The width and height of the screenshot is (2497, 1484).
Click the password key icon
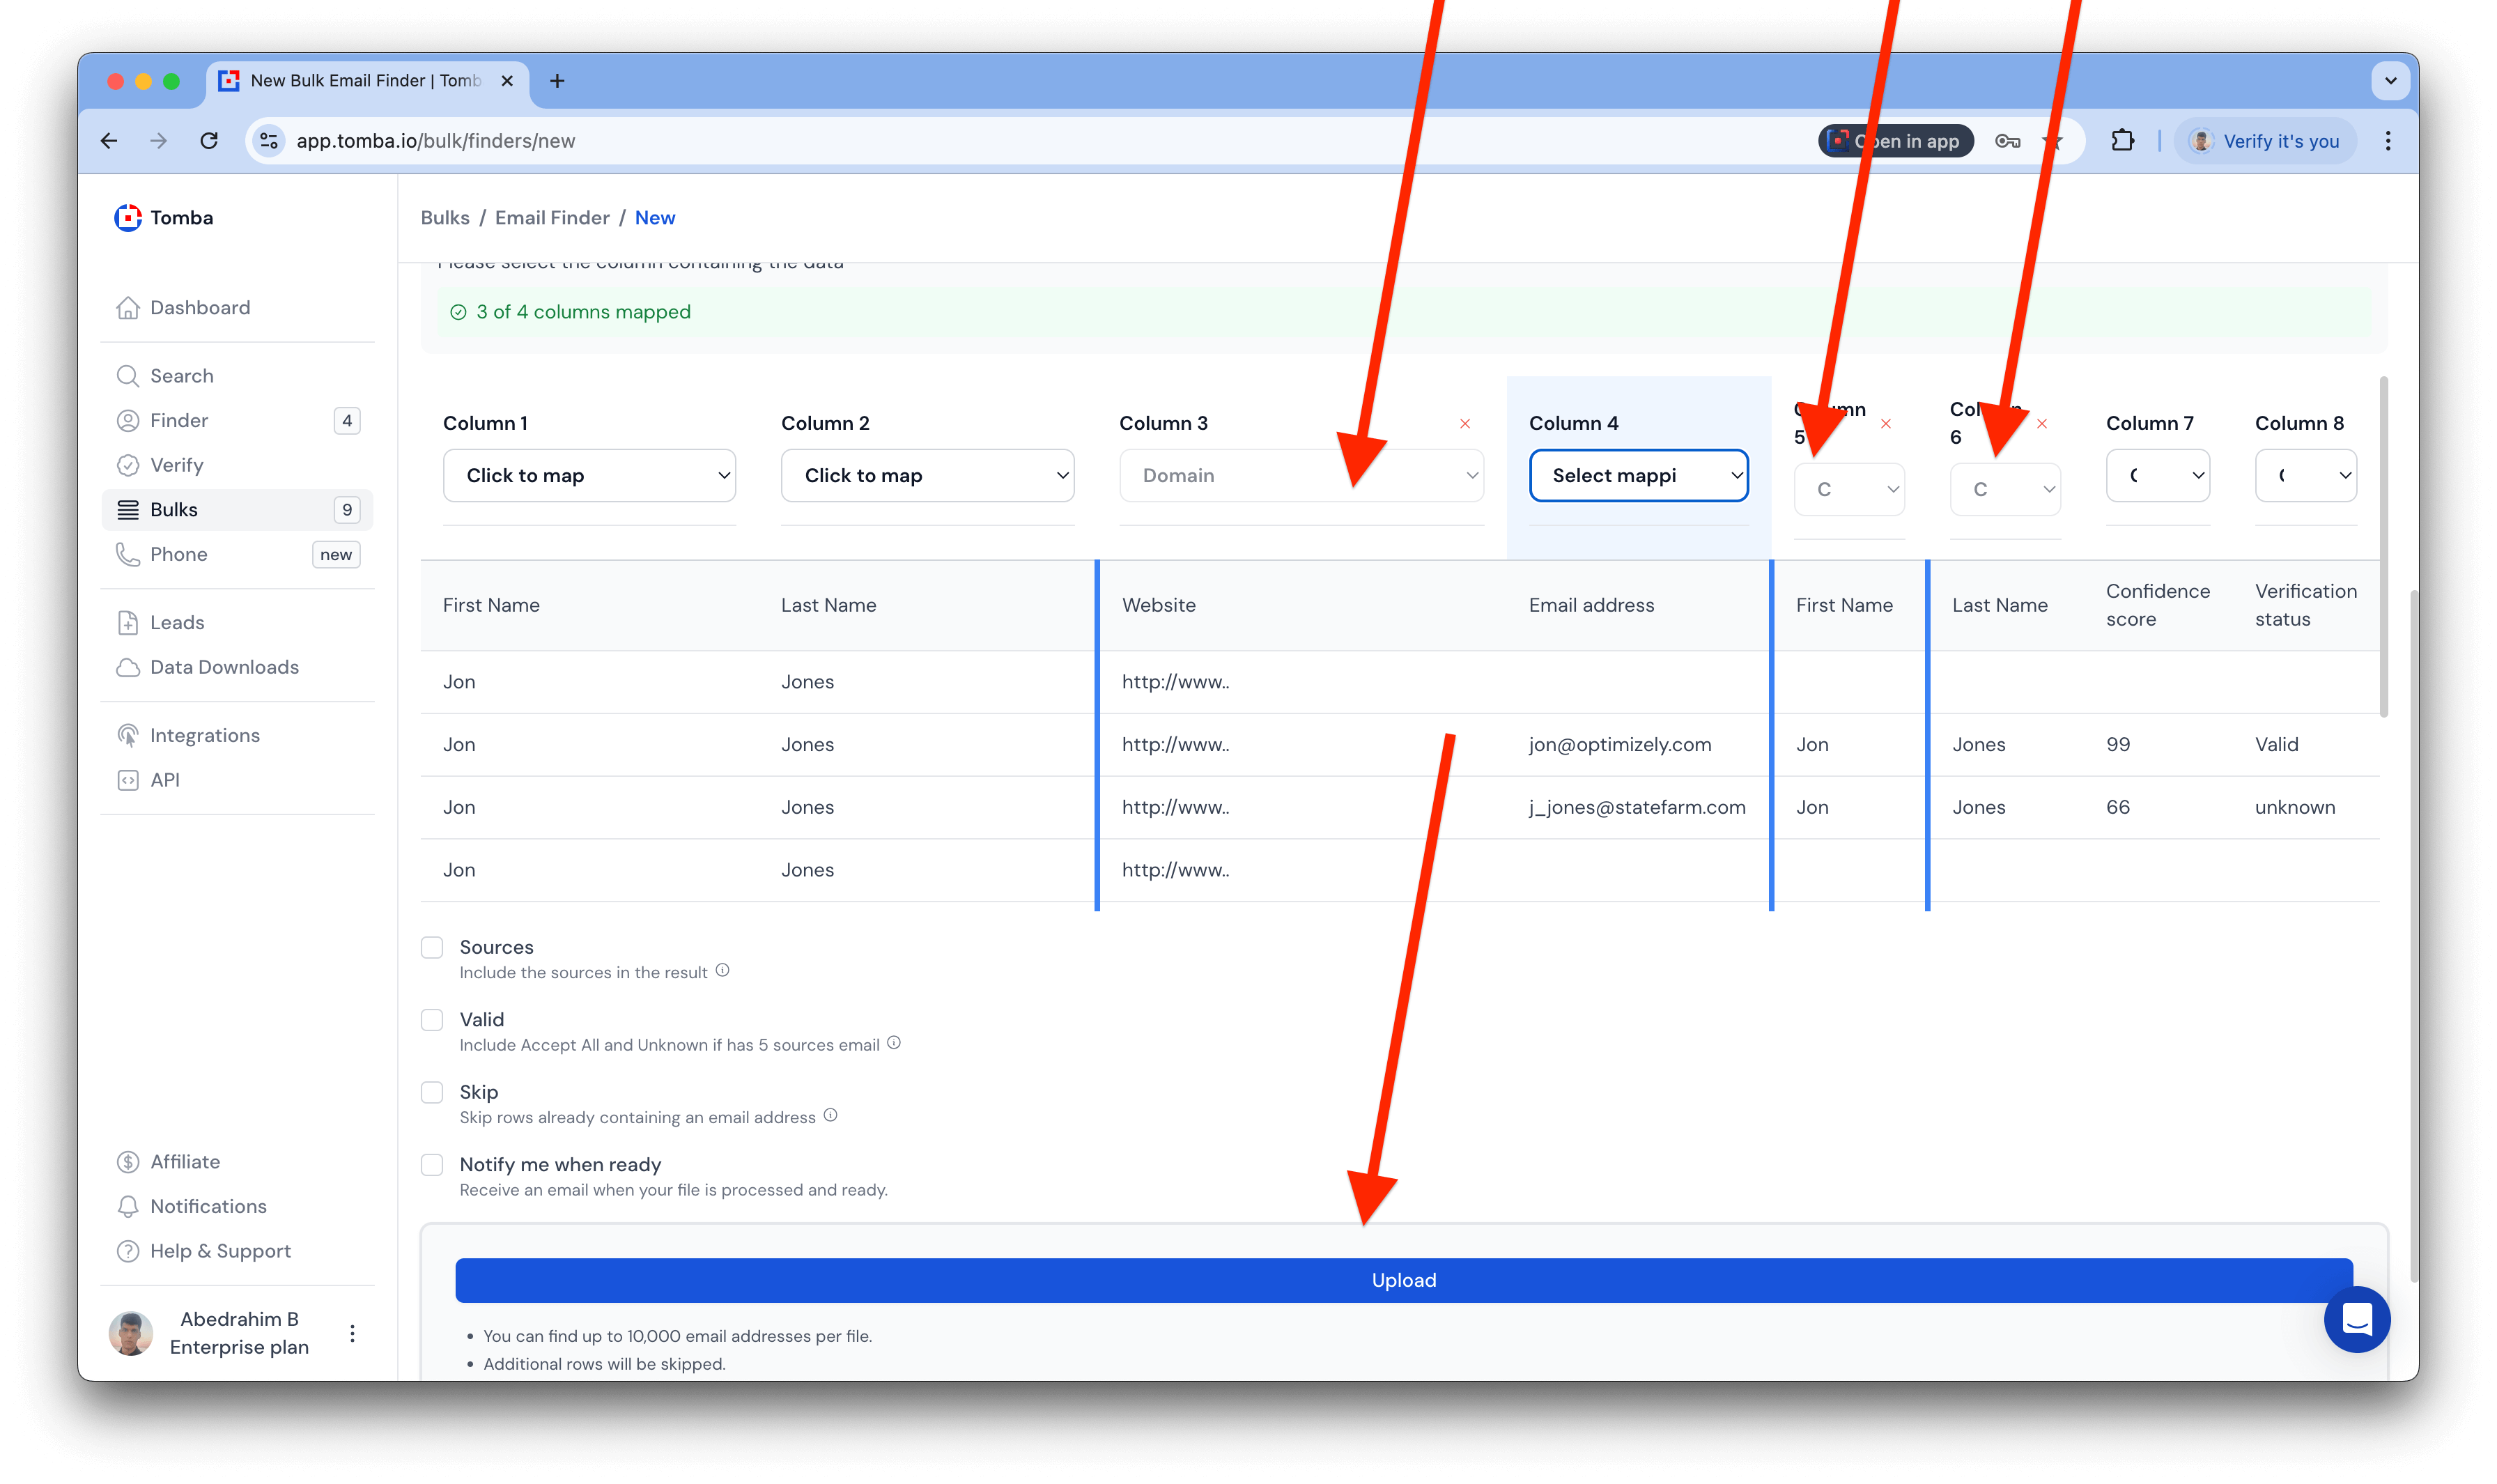tap(2007, 141)
